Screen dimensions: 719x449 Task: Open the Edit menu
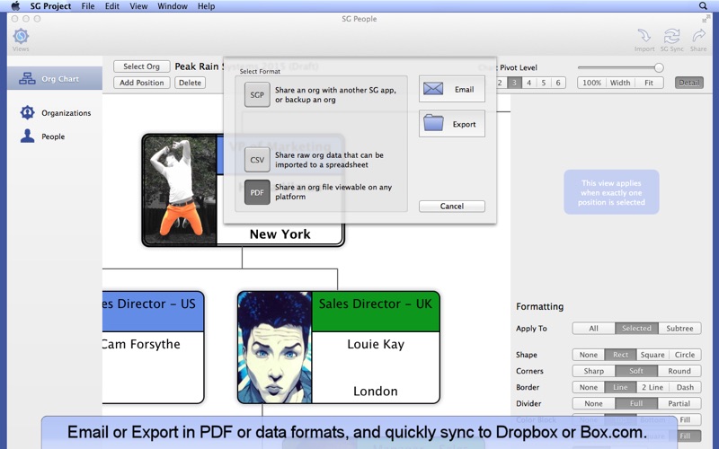click(x=111, y=6)
